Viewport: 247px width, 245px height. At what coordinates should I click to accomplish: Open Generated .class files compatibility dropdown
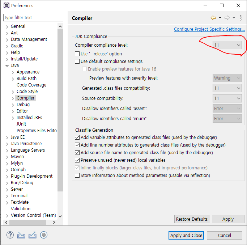pyautogui.click(x=227, y=88)
